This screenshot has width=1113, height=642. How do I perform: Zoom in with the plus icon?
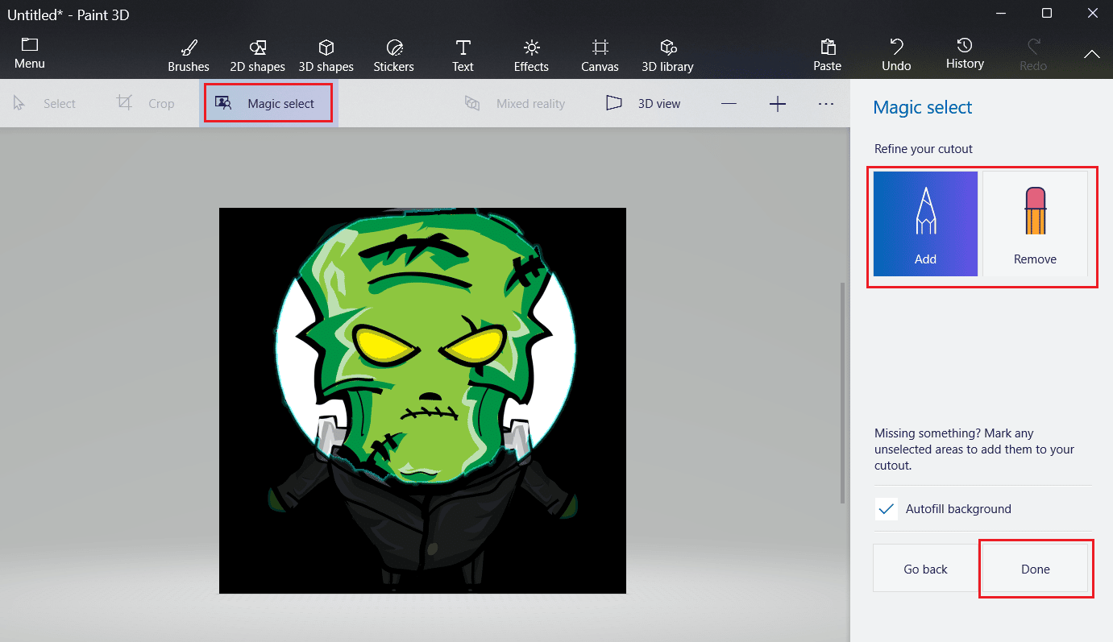778,103
